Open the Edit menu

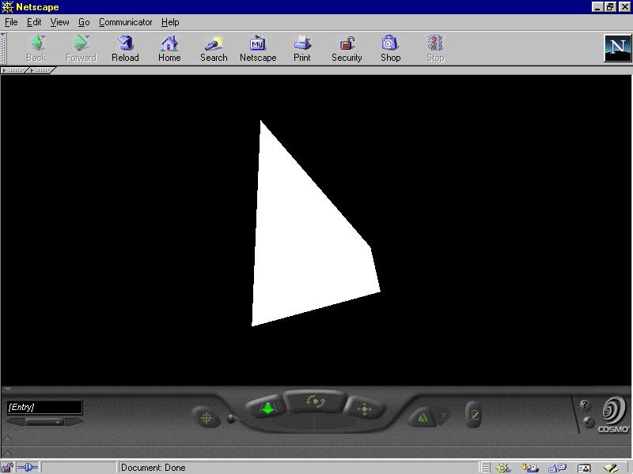point(34,22)
